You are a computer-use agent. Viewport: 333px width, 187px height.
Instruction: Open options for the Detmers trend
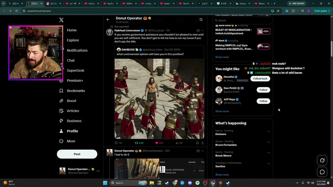(268, 131)
